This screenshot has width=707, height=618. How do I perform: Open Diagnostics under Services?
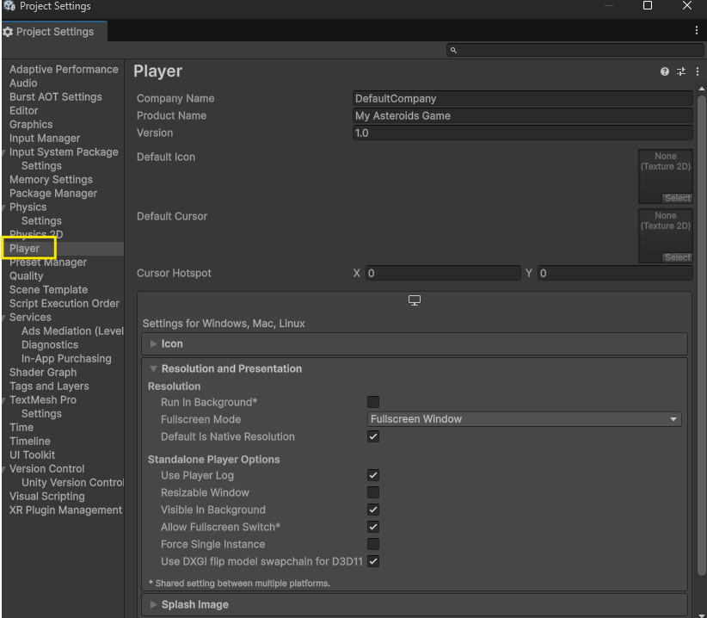point(50,345)
